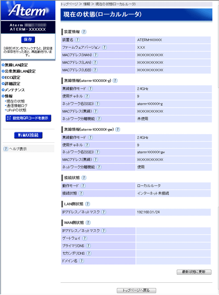219x295 pixels.
Task: Collapse 情報 menu
Action: pos(7,96)
